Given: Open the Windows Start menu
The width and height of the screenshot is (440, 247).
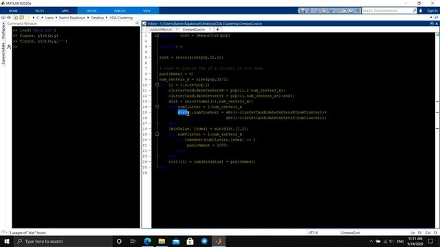Looking at the screenshot, I should (x=7, y=241).
